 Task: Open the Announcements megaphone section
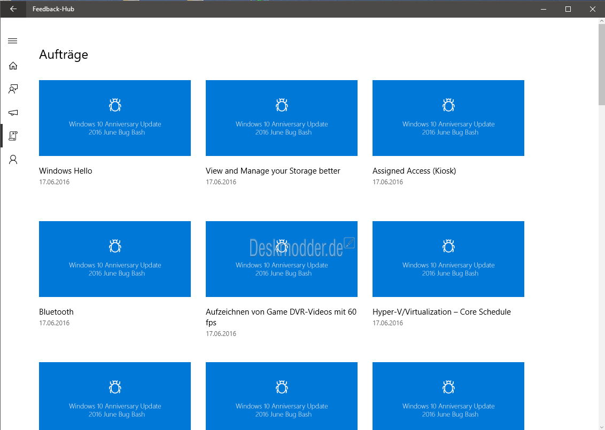(x=13, y=113)
